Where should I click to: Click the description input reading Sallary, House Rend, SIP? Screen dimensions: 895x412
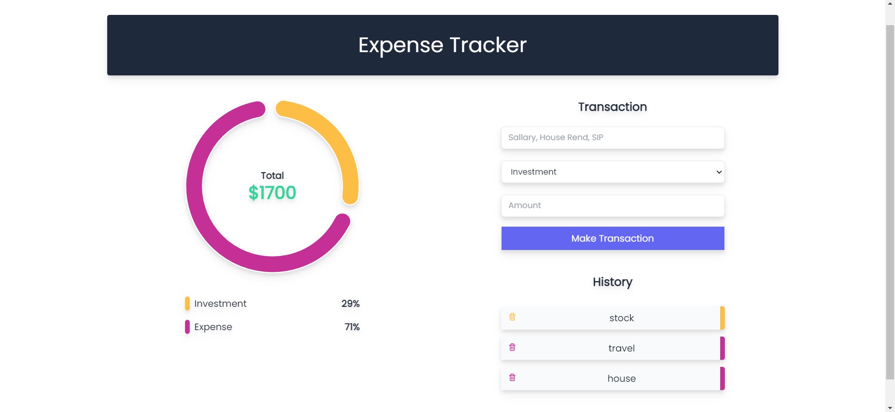tap(612, 137)
